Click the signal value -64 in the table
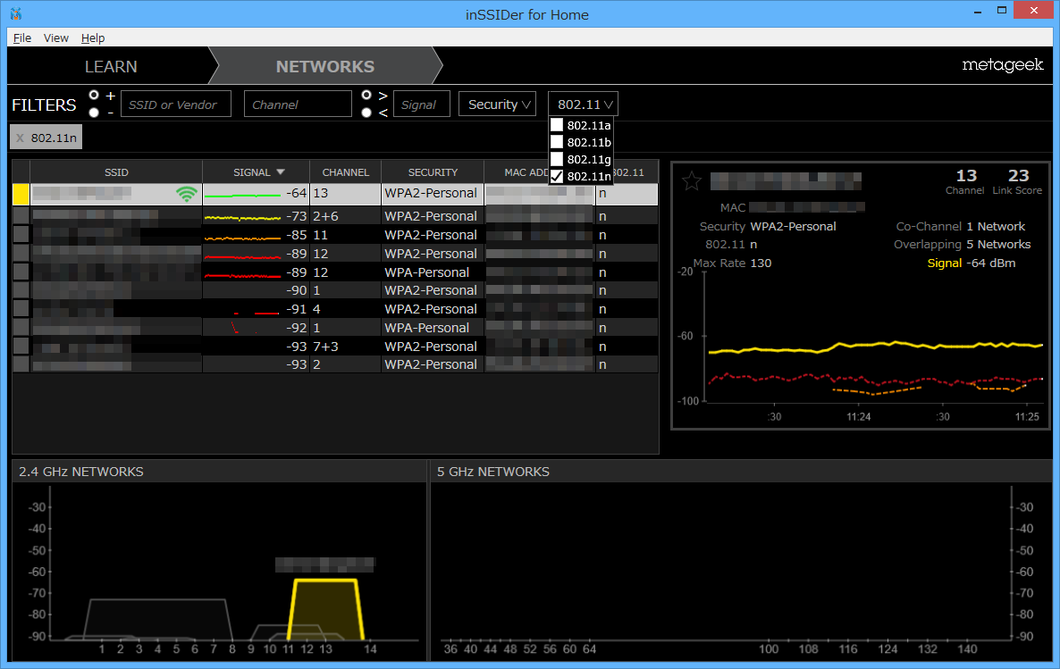 pyautogui.click(x=296, y=193)
